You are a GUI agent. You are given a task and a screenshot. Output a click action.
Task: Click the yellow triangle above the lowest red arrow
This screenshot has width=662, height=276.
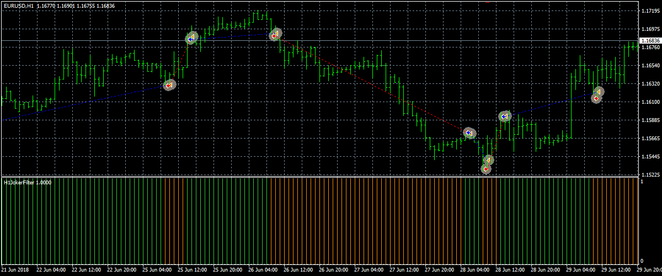tap(488, 160)
